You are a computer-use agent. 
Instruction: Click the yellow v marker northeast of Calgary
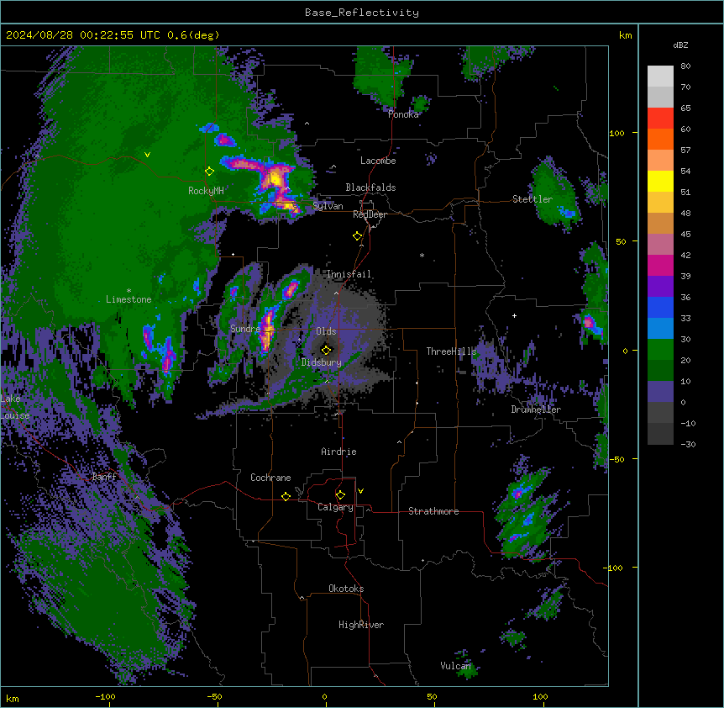tap(360, 491)
